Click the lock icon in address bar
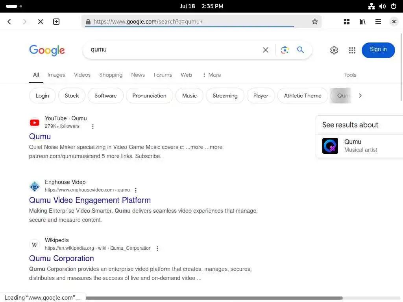 tap(88, 22)
